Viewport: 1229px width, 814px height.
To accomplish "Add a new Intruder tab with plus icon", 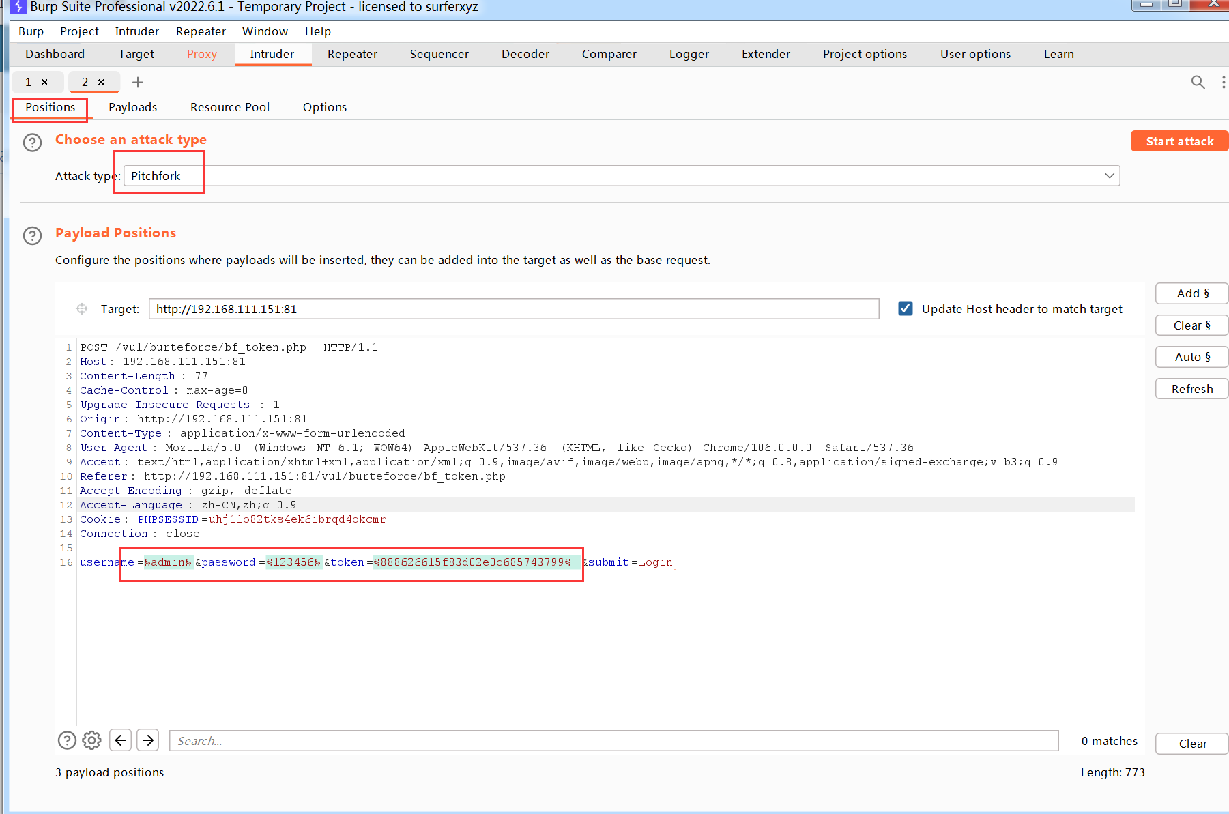I will click(x=138, y=83).
